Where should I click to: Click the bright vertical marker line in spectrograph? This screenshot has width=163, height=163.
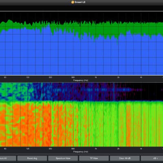pyautogui.click(x=114, y=92)
